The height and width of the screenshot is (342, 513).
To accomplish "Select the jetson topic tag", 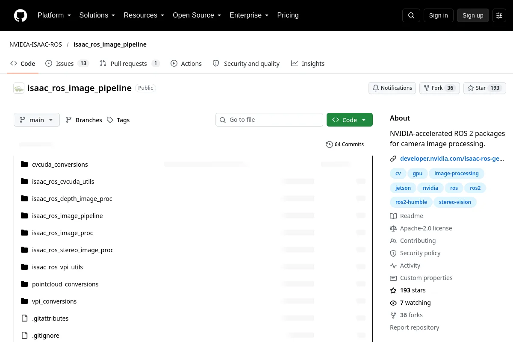I will point(403,188).
